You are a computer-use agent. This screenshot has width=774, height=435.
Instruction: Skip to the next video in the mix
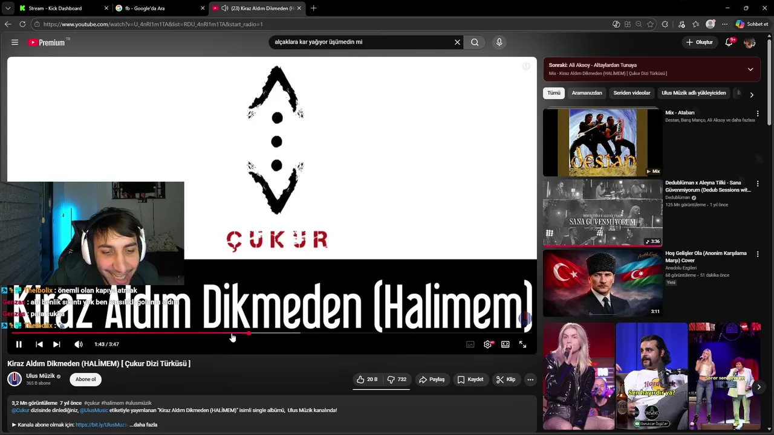(56, 344)
